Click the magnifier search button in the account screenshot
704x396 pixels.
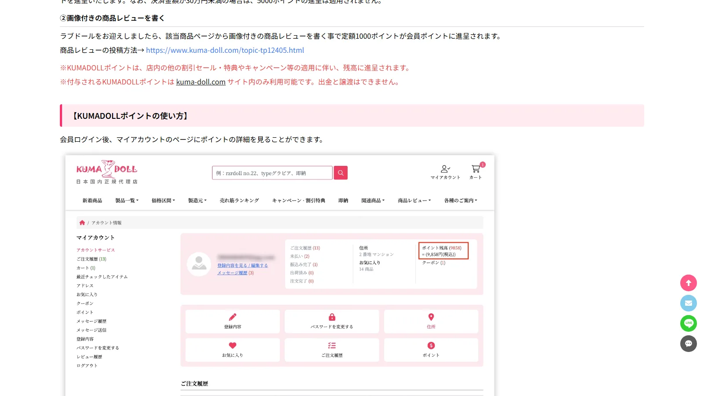click(341, 173)
